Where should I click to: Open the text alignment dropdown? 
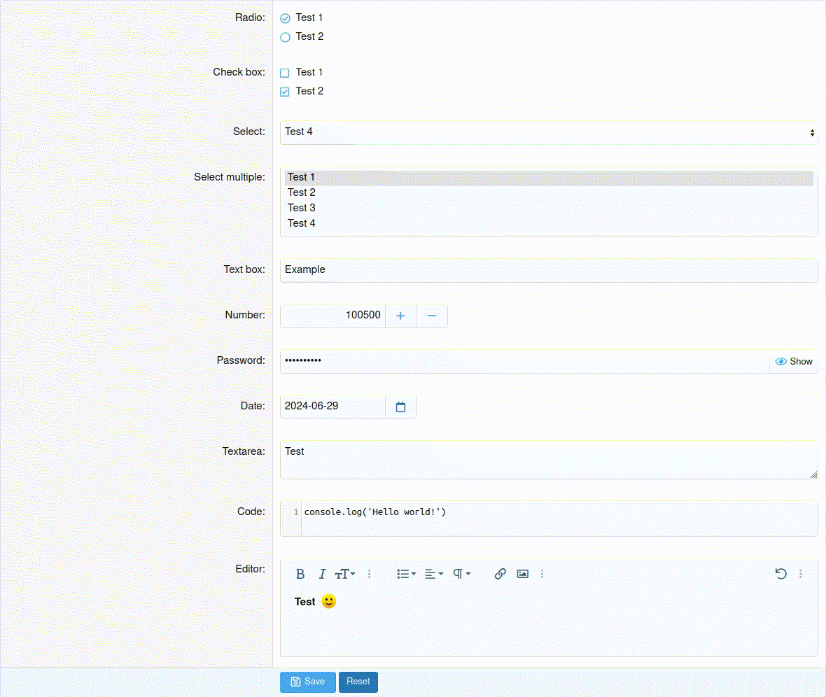point(434,574)
